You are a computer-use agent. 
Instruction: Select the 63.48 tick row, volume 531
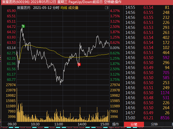pos(147,98)
